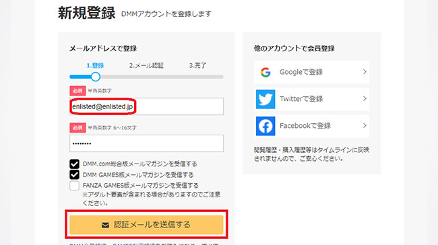Screen dimensions: 438x245
Task: Click the envelope icon on the yellow button
Action: click(x=105, y=225)
